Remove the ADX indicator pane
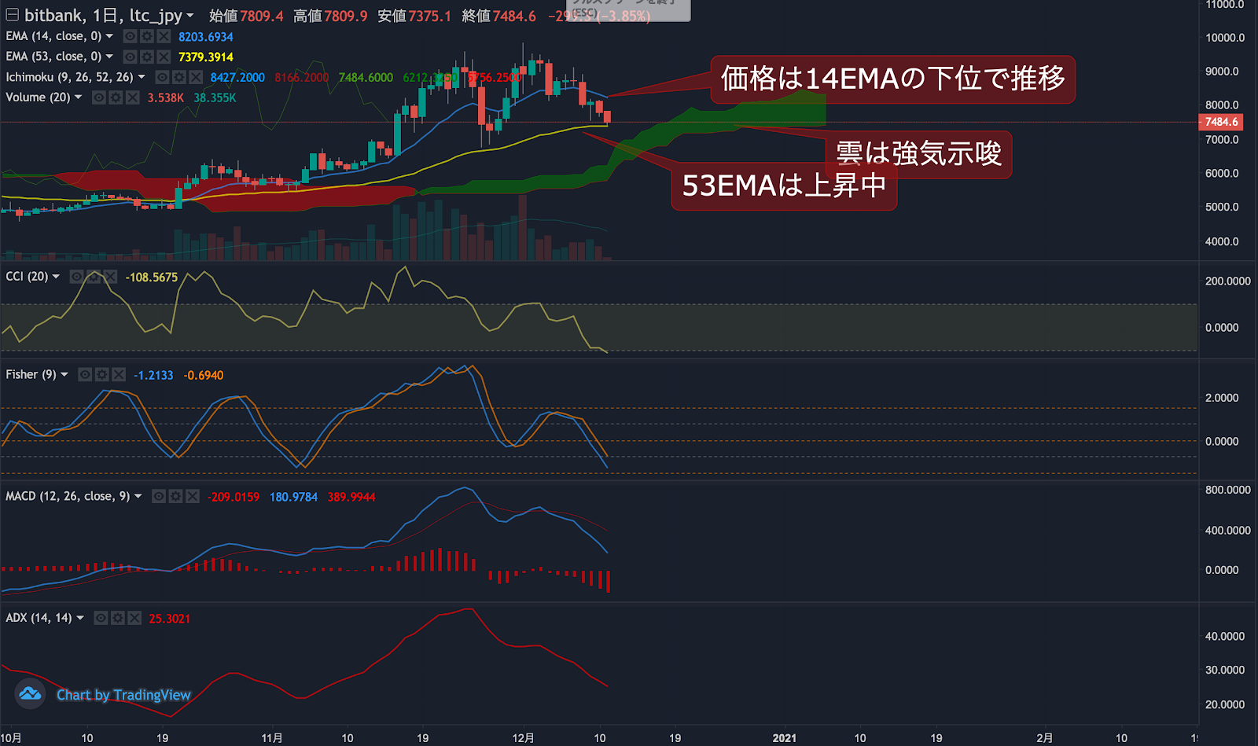Image resolution: width=1258 pixels, height=746 pixels. coord(134,619)
